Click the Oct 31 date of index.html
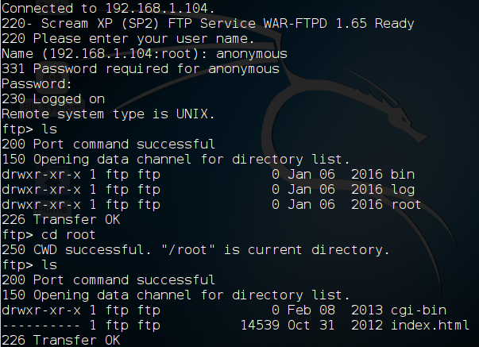 click(x=311, y=325)
